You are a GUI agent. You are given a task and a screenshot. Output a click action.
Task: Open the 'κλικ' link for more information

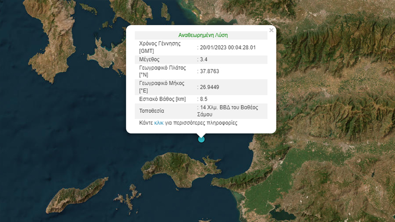159,123
